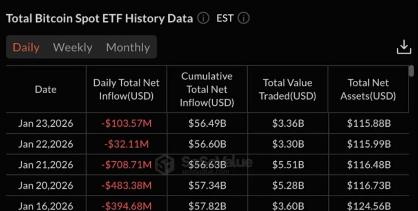
Task: Click the Date column header
Action: [x=46, y=89]
